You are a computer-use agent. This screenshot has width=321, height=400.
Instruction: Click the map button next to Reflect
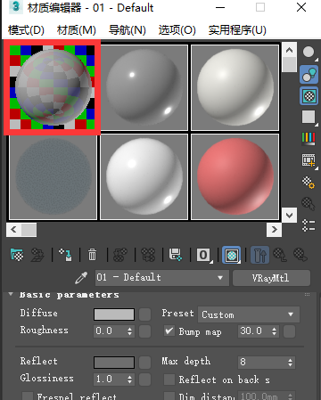[x=144, y=363]
